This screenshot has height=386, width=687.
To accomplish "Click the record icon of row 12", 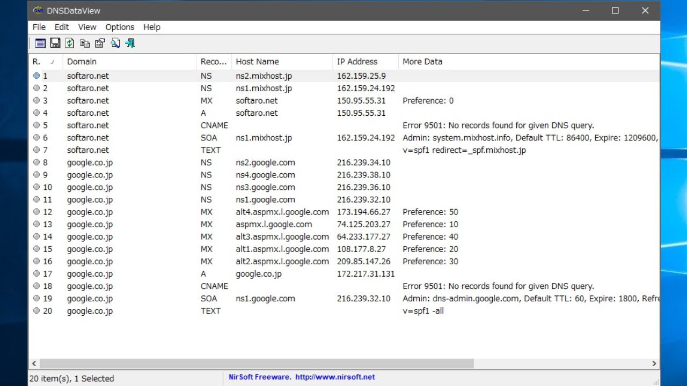I will click(x=36, y=212).
